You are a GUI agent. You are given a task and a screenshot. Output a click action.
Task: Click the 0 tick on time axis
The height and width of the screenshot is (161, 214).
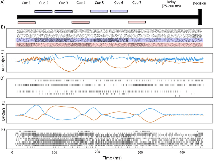(12, 153)
